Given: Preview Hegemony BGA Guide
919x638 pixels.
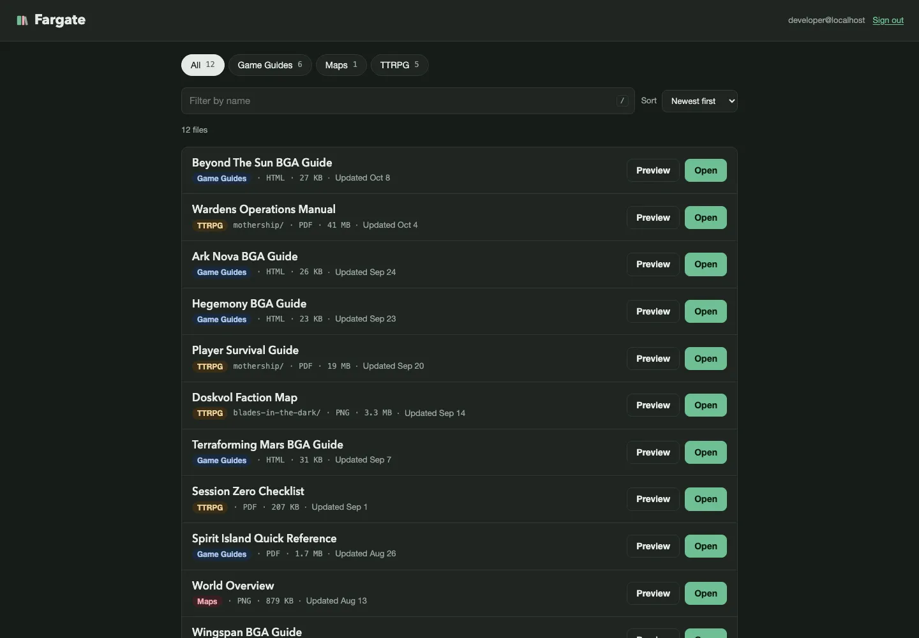Looking at the screenshot, I should coord(653,311).
